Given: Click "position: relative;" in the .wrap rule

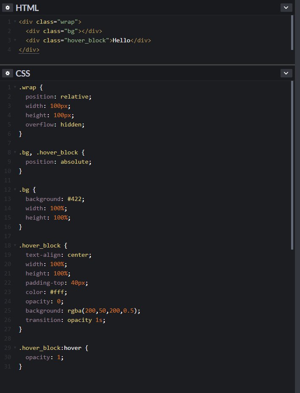Looking at the screenshot, I should [x=59, y=97].
